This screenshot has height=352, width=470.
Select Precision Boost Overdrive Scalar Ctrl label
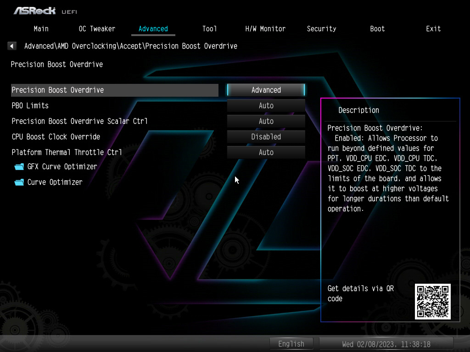coord(79,121)
